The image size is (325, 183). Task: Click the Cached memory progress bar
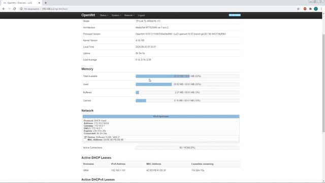coord(187,101)
